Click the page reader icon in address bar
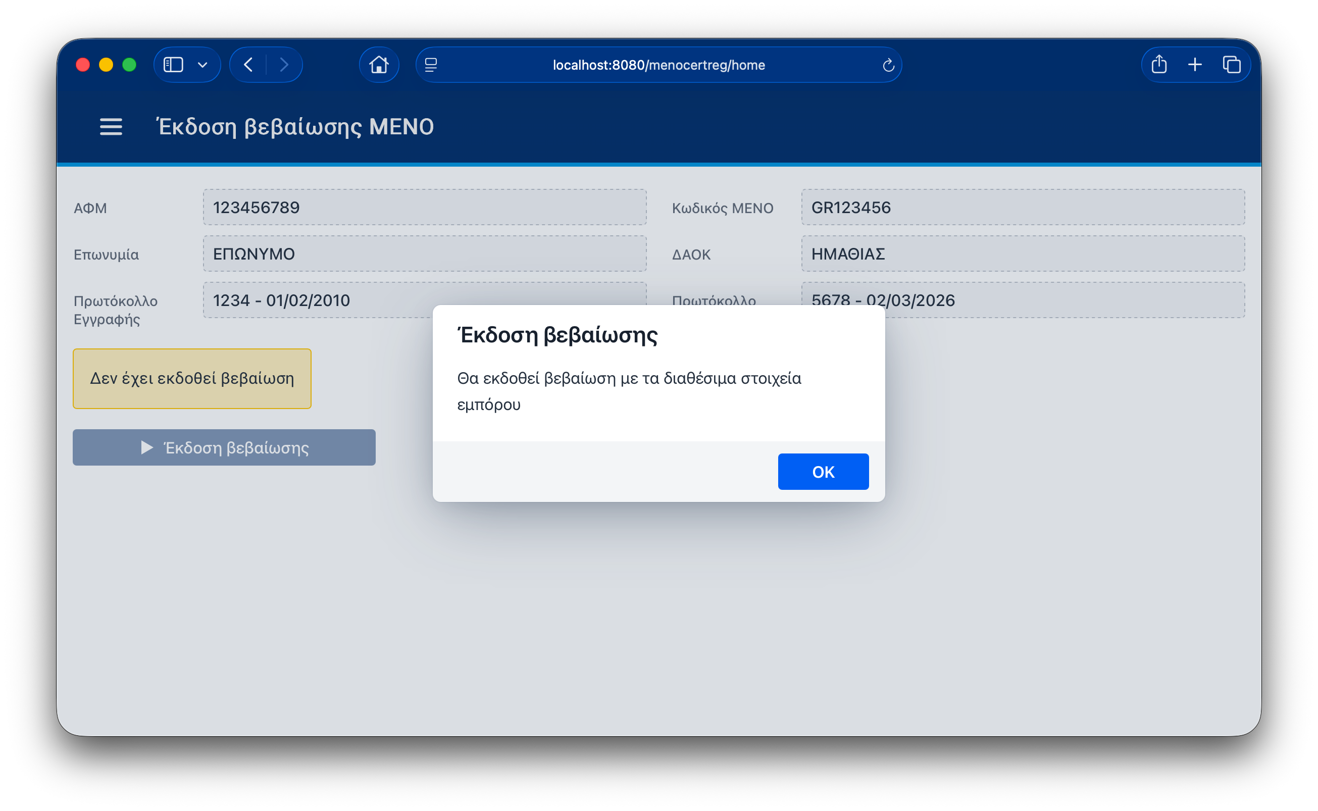1318x811 pixels. click(431, 65)
